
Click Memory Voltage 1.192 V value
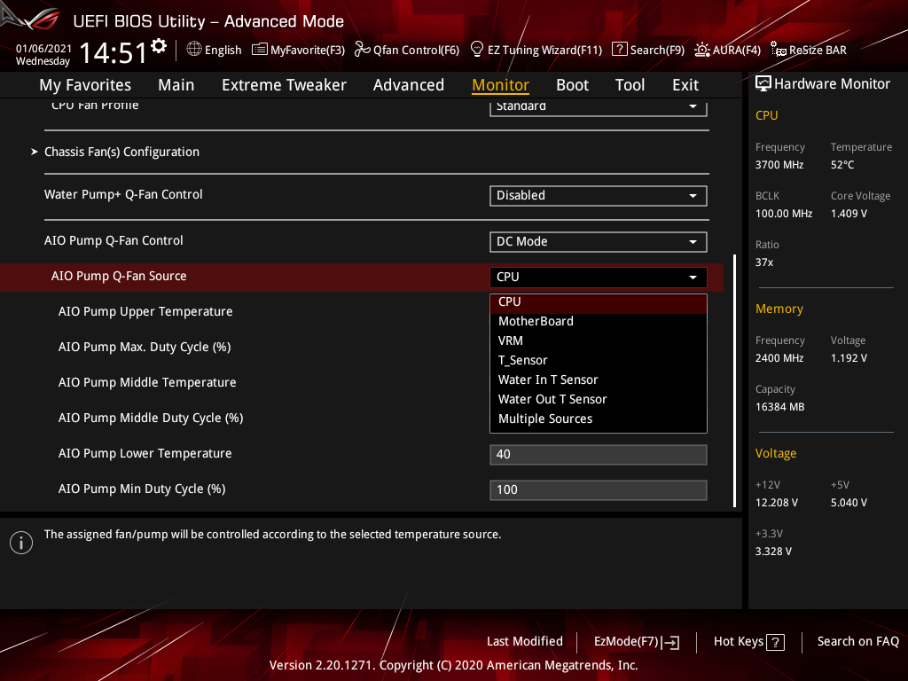(849, 358)
